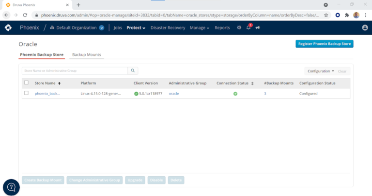The width and height of the screenshot is (372, 196).
Task: Open the phoenix_back store name link
Action: pyautogui.click(x=47, y=93)
